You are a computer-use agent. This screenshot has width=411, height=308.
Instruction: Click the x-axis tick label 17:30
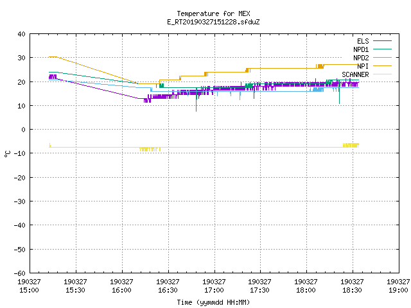pos(259,290)
